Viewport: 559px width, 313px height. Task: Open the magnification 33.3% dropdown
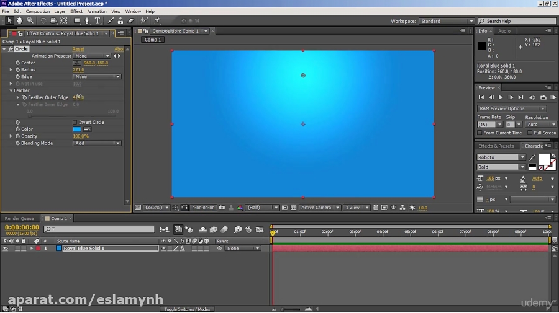tap(157, 208)
